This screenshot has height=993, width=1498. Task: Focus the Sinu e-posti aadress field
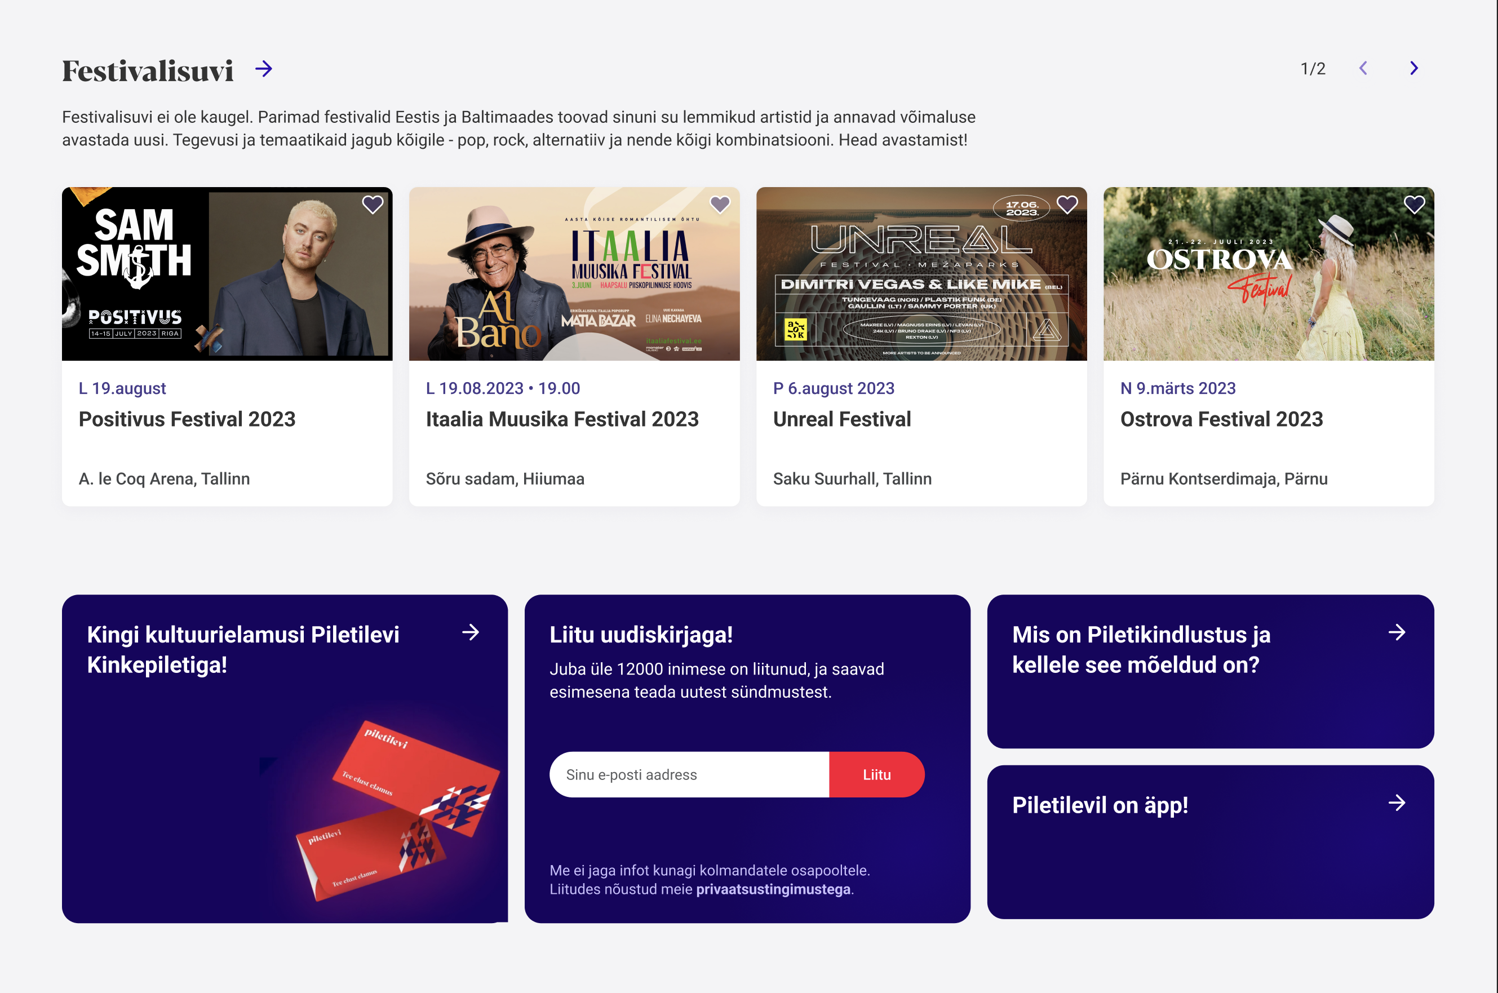(689, 774)
